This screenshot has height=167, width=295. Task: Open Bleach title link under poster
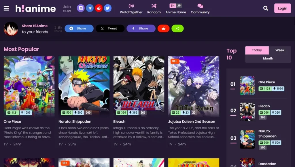click(x=119, y=121)
